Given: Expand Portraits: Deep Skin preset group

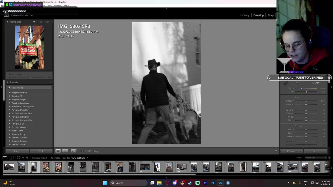Looking at the screenshot, I should [10, 110].
